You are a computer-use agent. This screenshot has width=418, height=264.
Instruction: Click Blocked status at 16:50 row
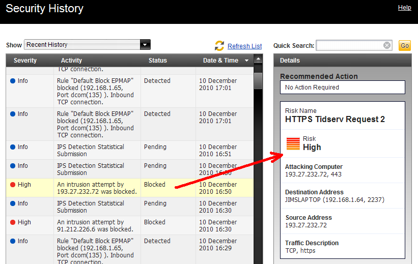tap(155, 184)
